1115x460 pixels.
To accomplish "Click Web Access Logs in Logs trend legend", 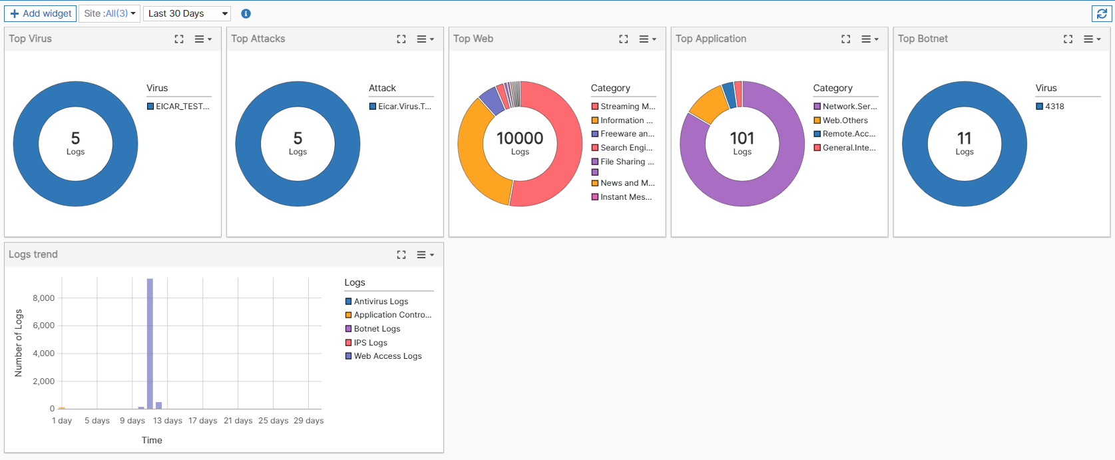I will pos(383,356).
